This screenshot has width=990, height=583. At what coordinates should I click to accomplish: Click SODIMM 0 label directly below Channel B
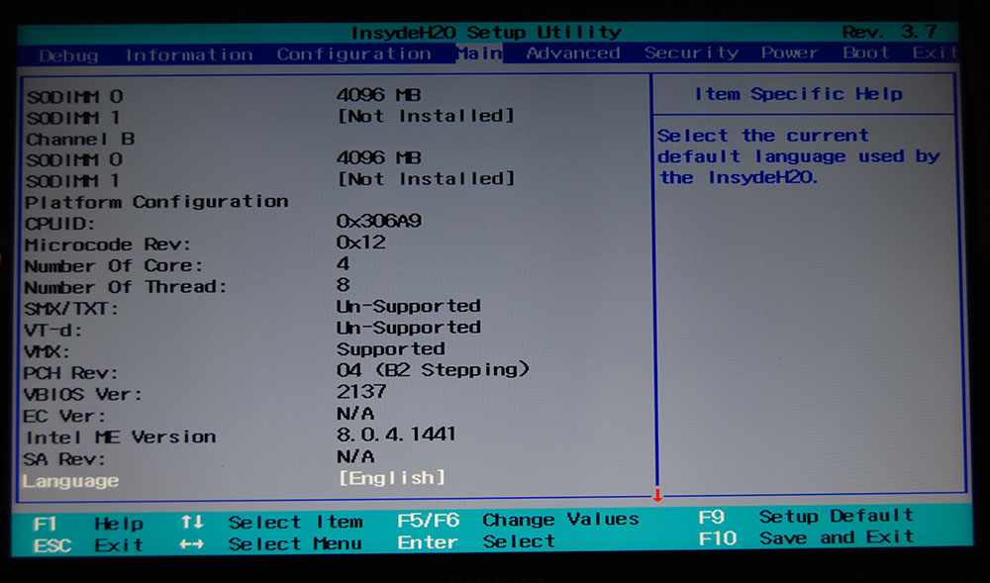coord(74,160)
